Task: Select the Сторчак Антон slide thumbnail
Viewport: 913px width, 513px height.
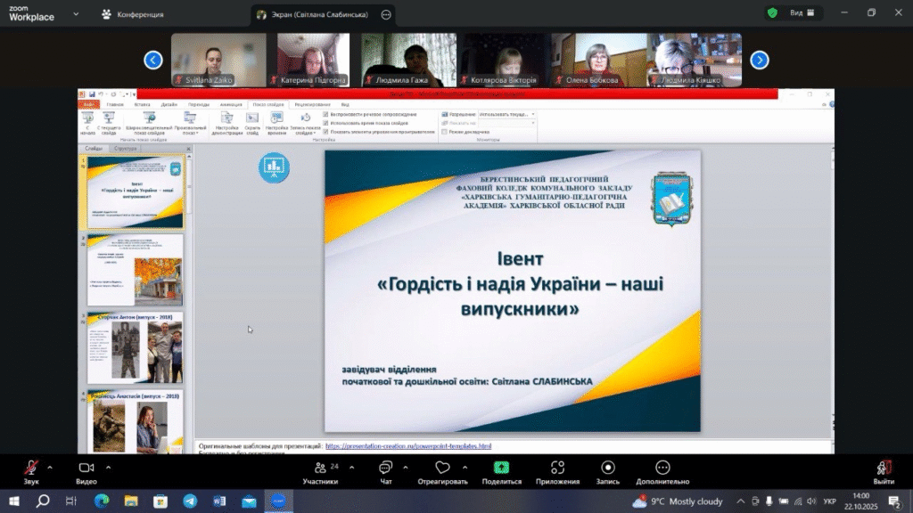Action: (x=136, y=347)
